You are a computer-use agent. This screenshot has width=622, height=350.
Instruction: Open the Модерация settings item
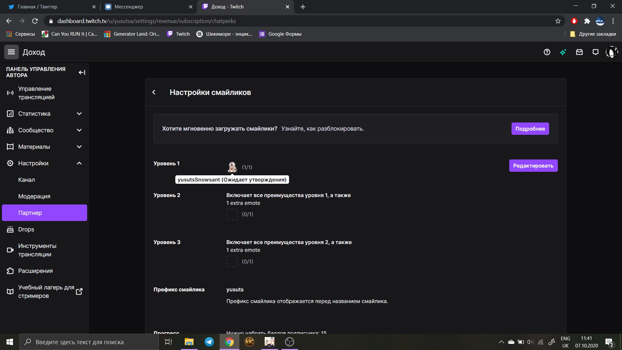tap(44, 196)
